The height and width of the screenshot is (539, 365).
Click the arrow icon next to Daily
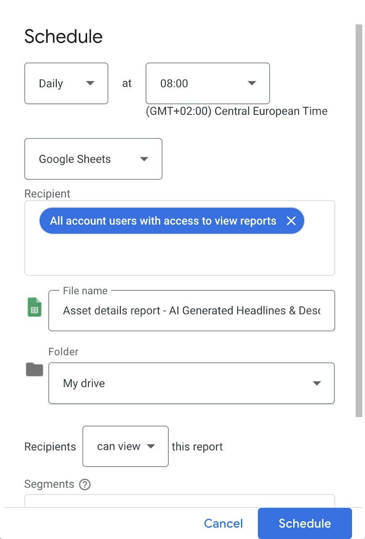point(90,83)
